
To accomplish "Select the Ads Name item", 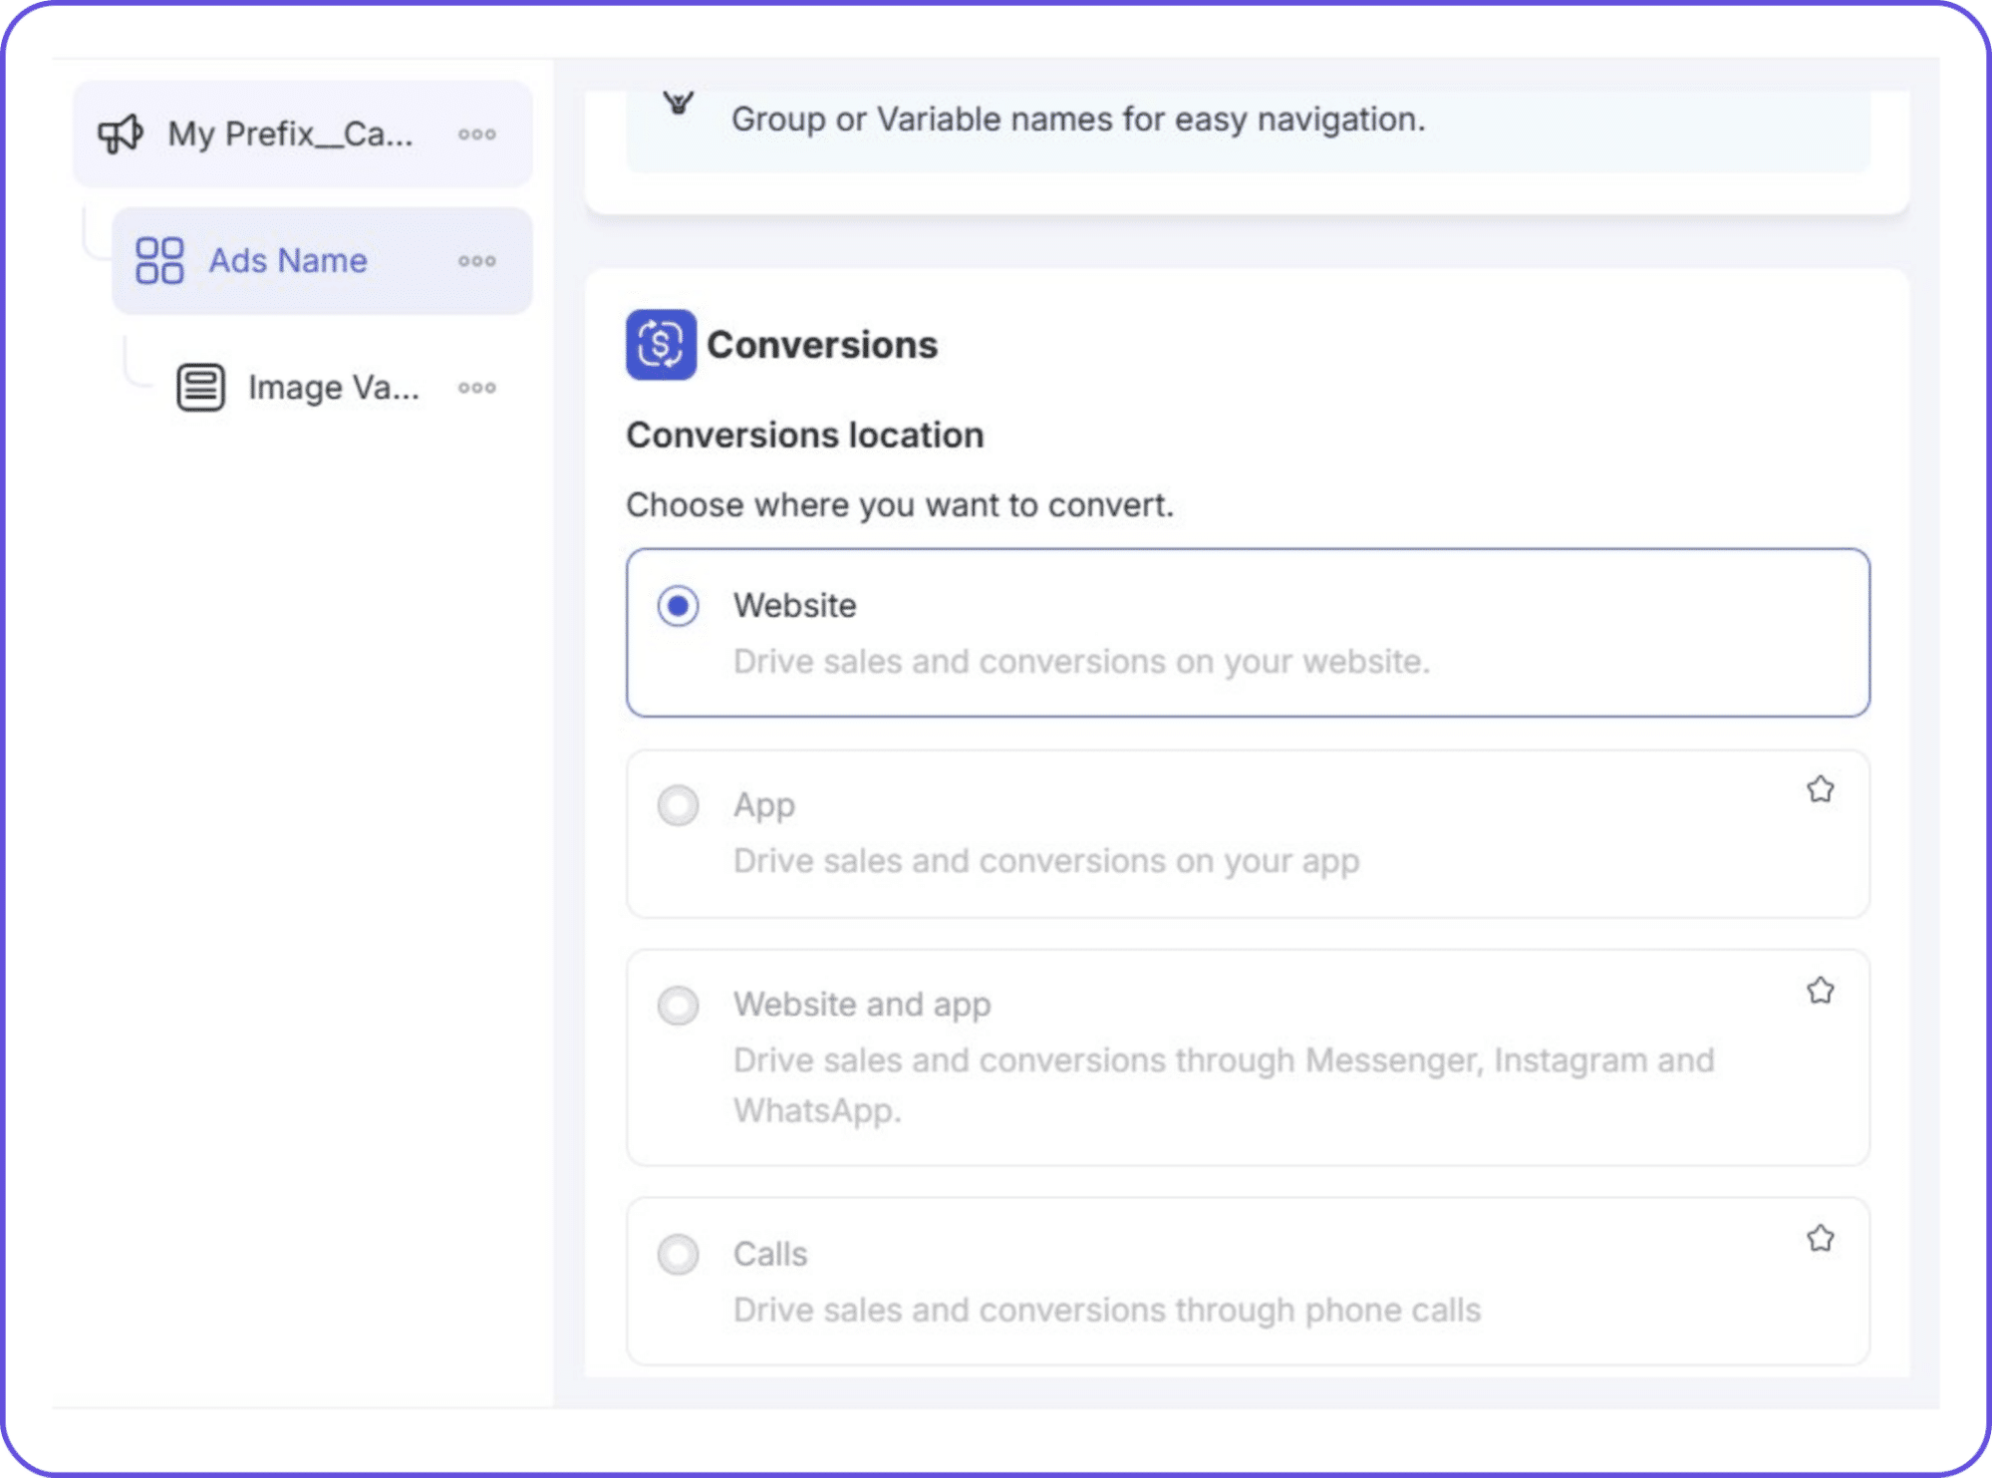I will [322, 260].
